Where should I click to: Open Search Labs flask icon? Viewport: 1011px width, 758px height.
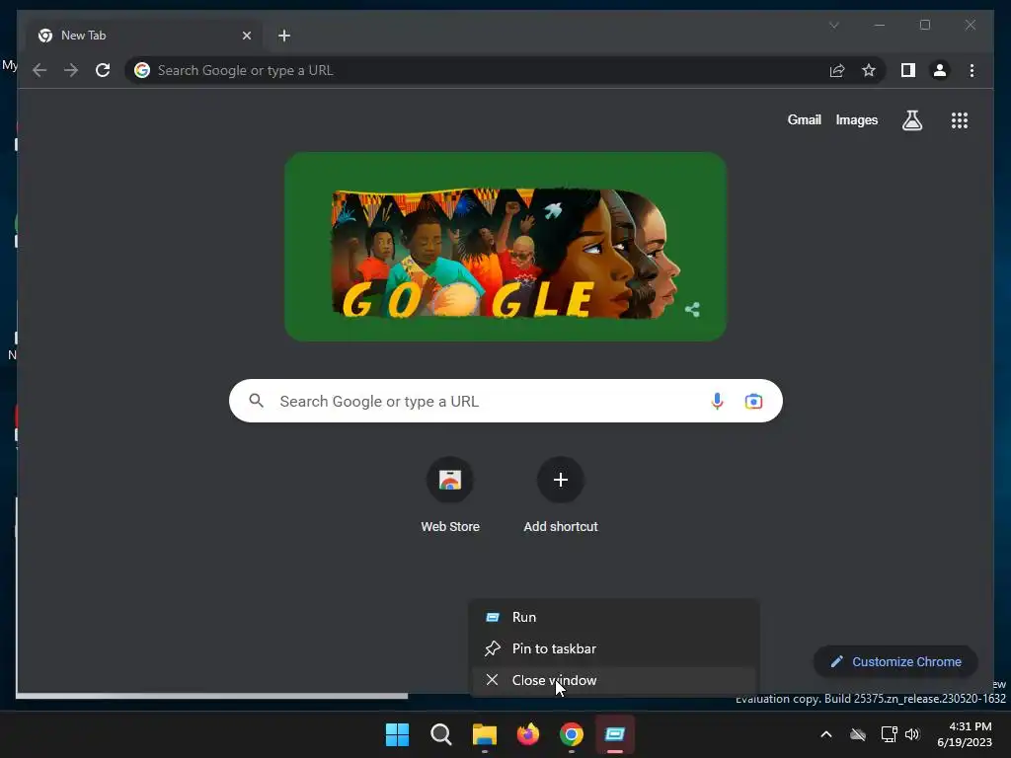[911, 120]
